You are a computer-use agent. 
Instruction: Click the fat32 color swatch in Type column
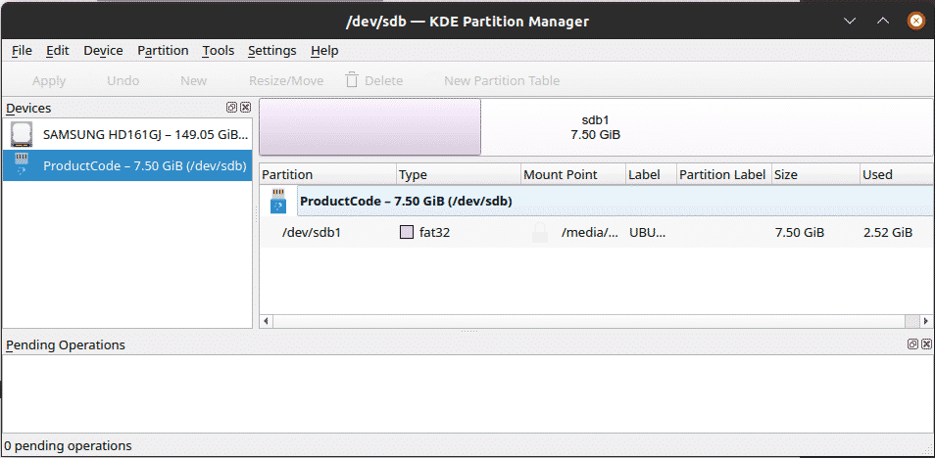(x=406, y=232)
